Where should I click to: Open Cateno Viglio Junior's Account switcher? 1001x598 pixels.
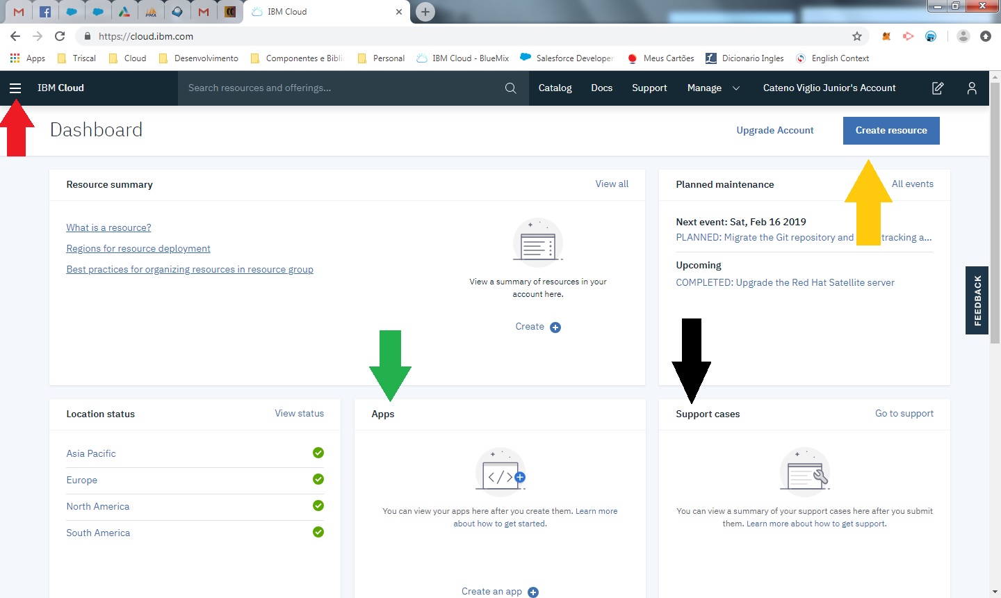829,88
